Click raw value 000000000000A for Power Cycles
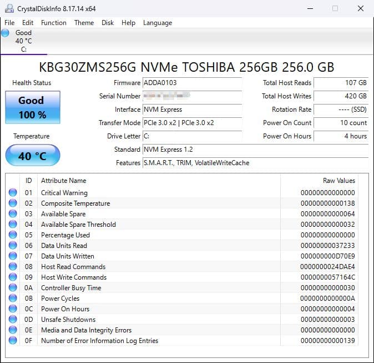The image size is (374, 363). (x=328, y=299)
